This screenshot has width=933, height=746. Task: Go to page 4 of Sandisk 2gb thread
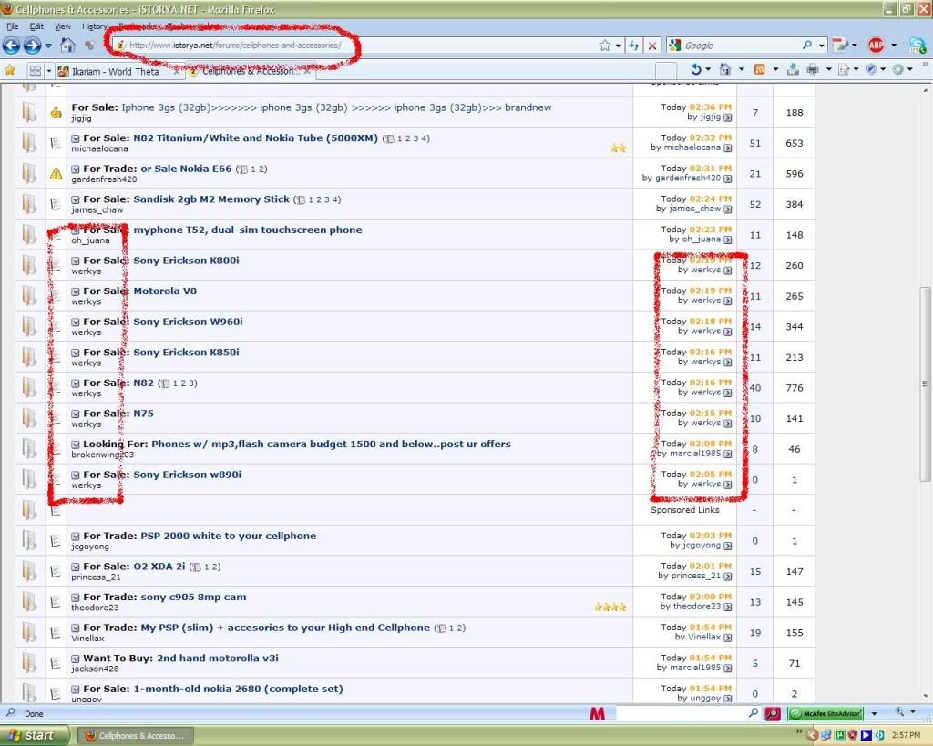click(x=335, y=199)
